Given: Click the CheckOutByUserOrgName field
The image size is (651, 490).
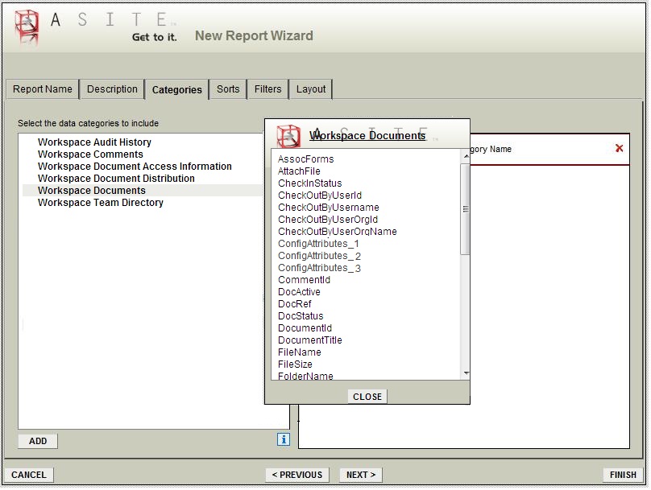Looking at the screenshot, I should (338, 231).
